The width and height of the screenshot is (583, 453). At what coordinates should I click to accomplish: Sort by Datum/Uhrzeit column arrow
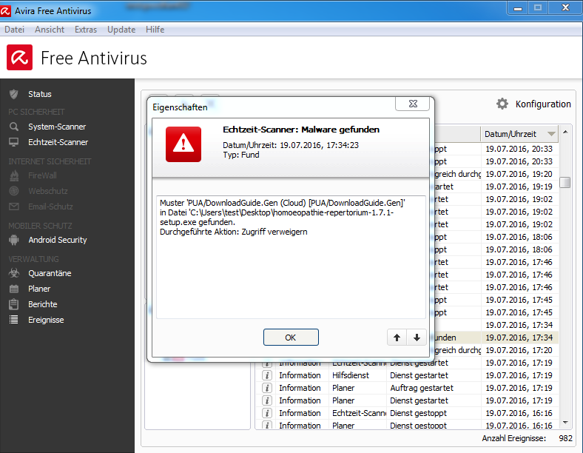click(551, 134)
